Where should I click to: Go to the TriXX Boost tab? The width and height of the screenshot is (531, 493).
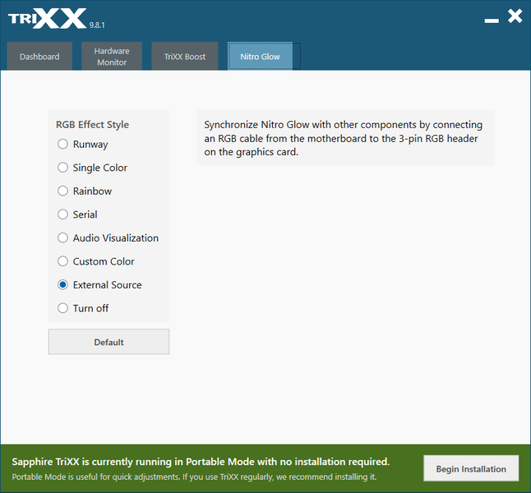[185, 56]
